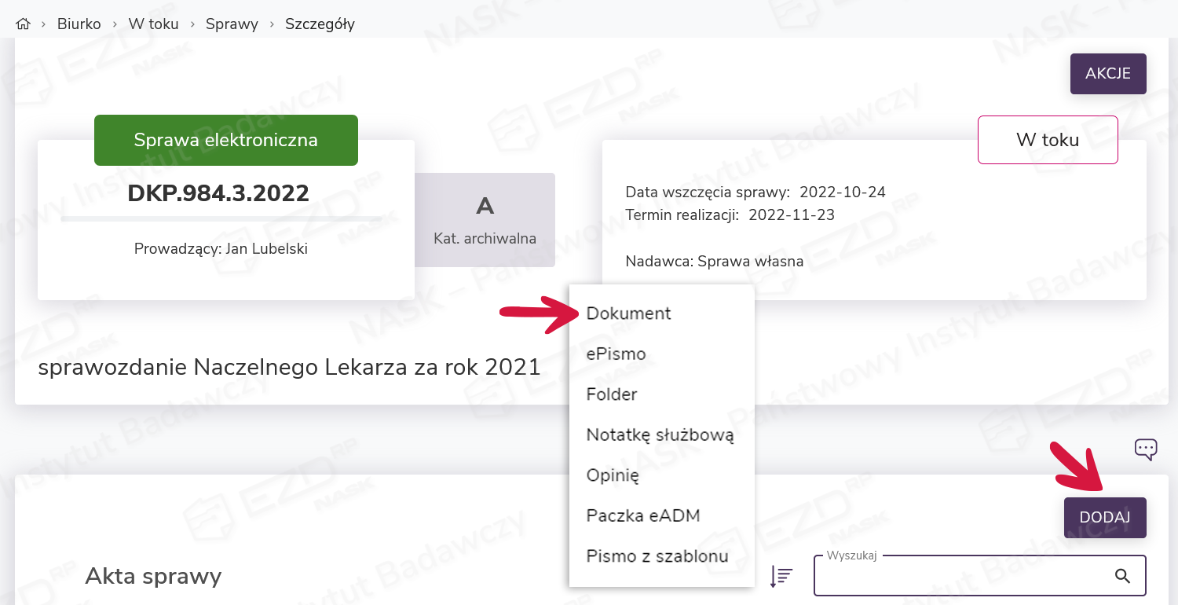This screenshot has width=1178, height=605.
Task: Click the Kat. archiwalna A tile
Action: tap(485, 220)
